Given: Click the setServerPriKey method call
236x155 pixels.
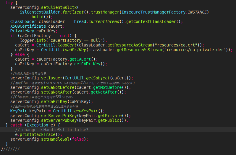Looking at the screenshot, I should click(x=59, y=116).
